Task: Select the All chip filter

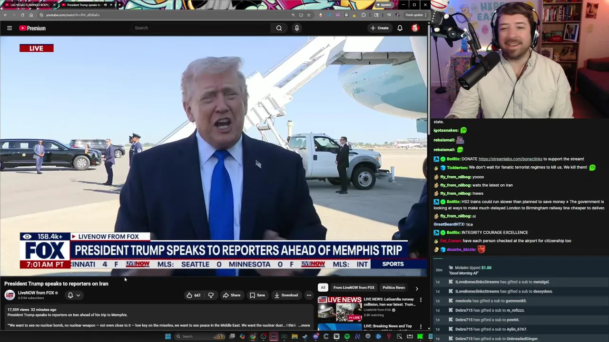Action: pyautogui.click(x=323, y=287)
